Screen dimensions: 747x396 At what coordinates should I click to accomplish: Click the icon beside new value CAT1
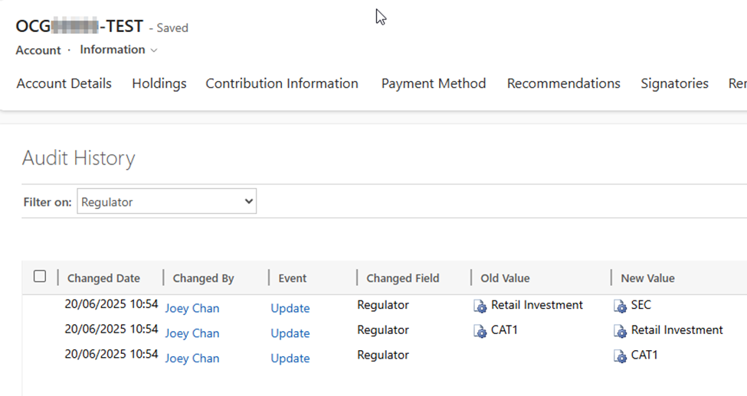click(621, 356)
